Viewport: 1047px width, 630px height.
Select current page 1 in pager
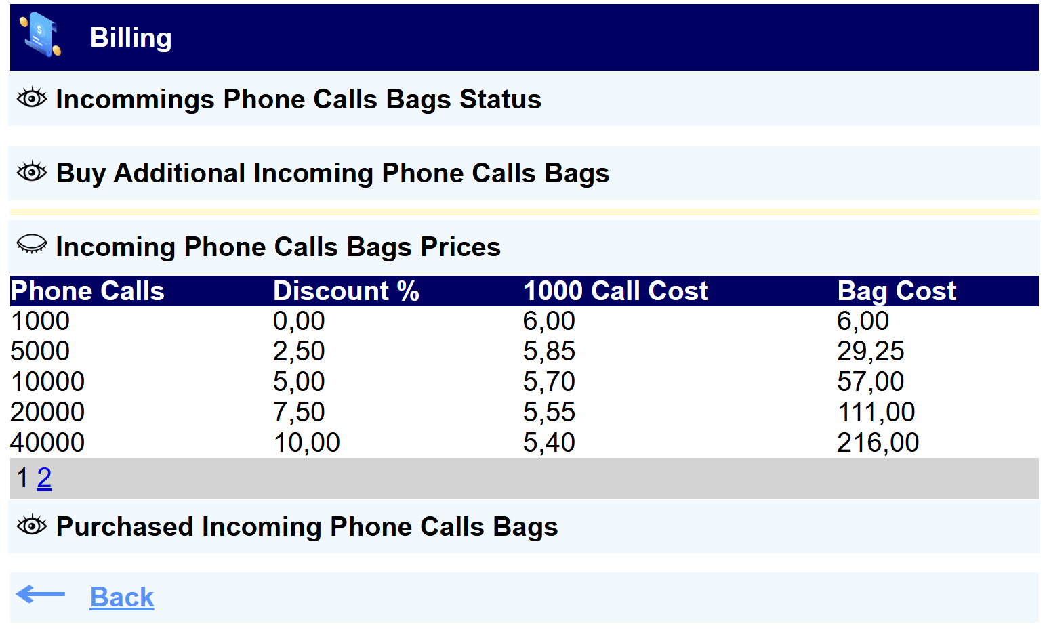22,478
